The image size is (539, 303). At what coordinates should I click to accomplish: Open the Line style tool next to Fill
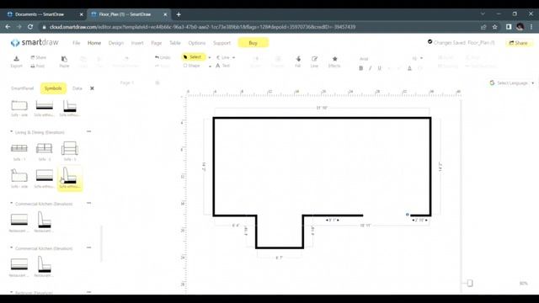coord(314,61)
